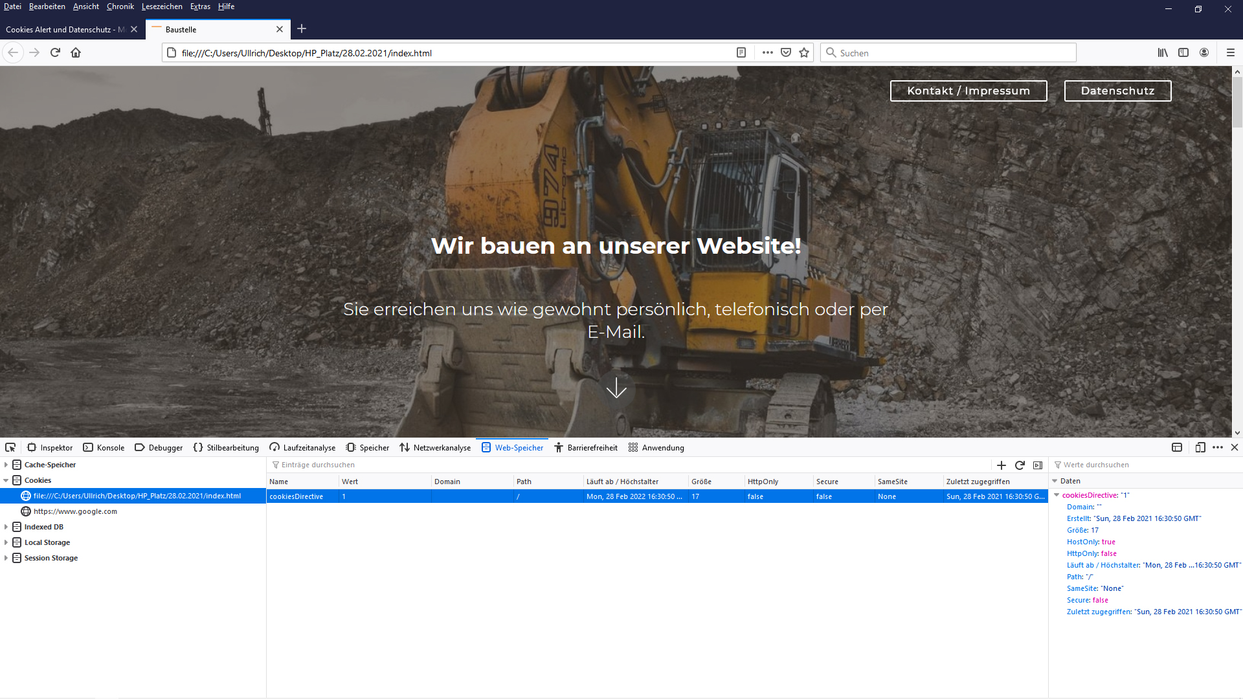Toggle the storage sidebar panel icon
This screenshot has width=1243, height=699.
click(1038, 465)
